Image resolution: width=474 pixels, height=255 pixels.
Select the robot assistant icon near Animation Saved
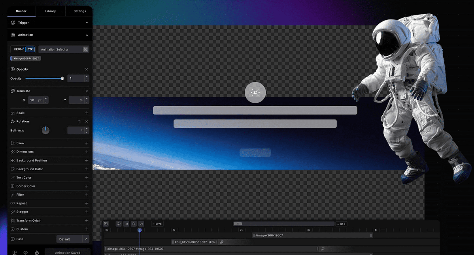tap(37, 253)
